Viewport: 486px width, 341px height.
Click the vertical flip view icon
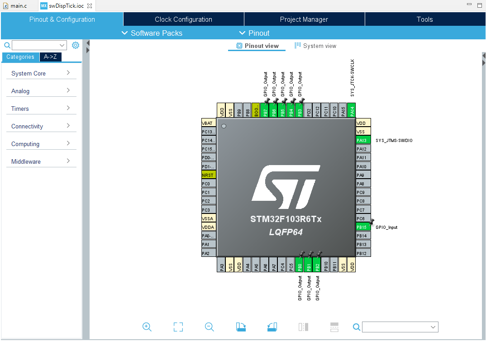click(x=303, y=327)
